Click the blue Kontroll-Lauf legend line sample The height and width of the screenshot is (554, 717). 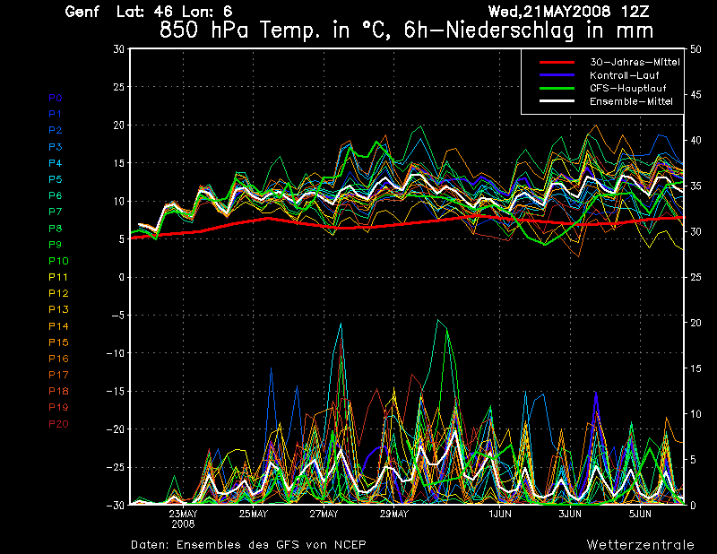pos(557,75)
